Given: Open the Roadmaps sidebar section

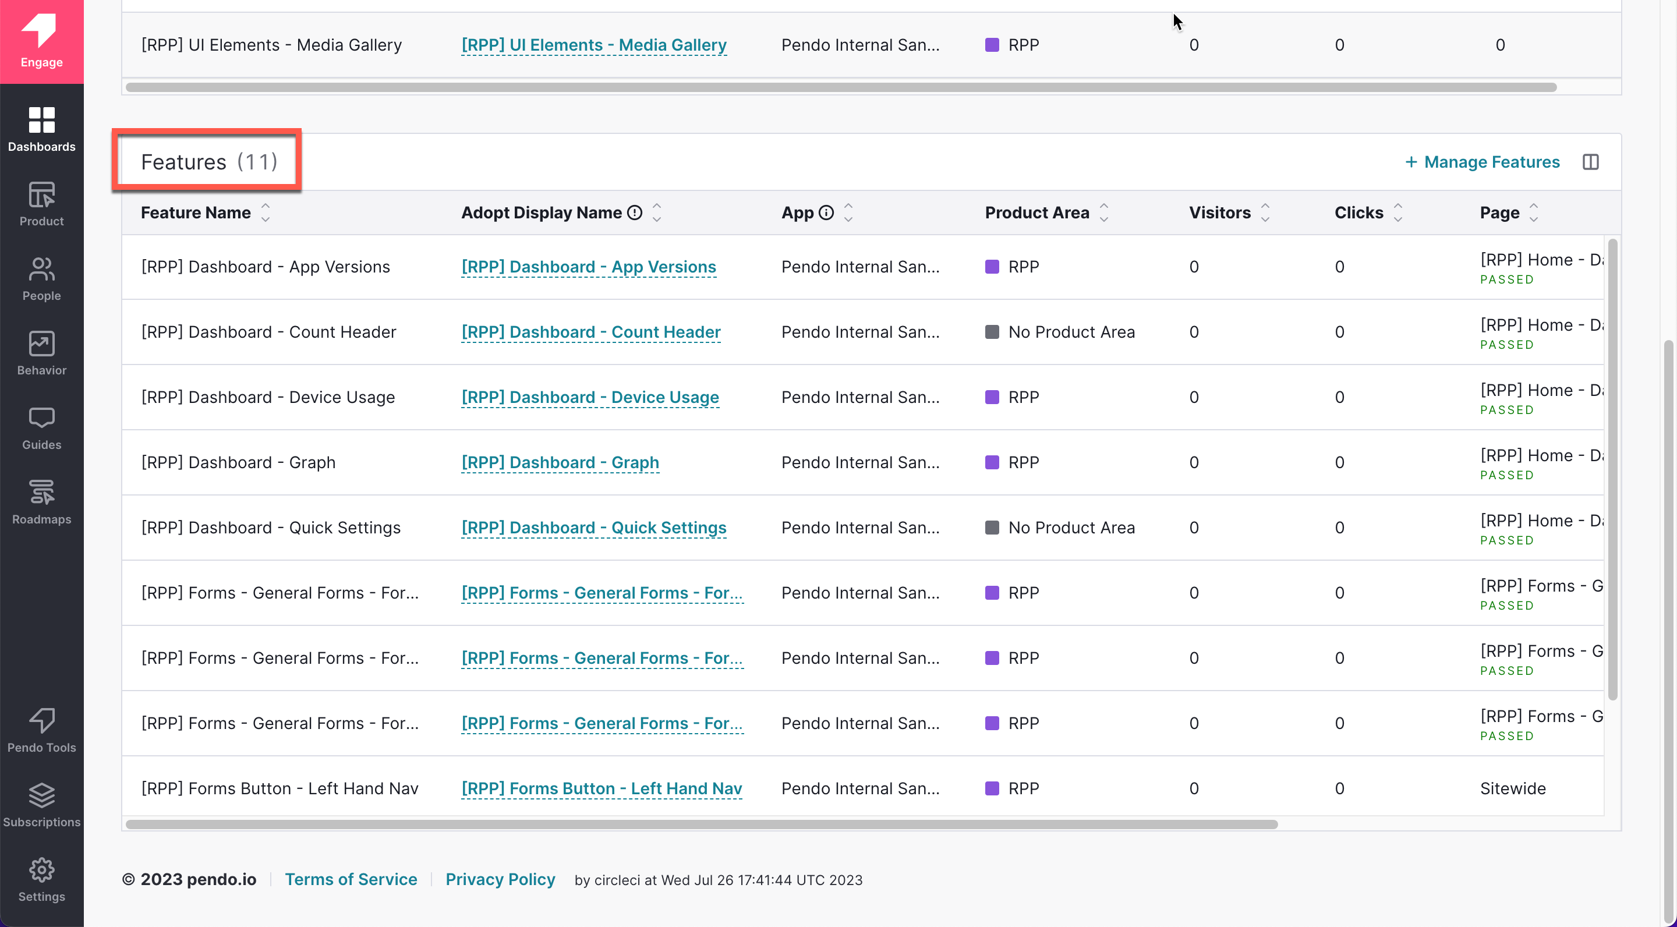Looking at the screenshot, I should pyautogui.click(x=42, y=502).
